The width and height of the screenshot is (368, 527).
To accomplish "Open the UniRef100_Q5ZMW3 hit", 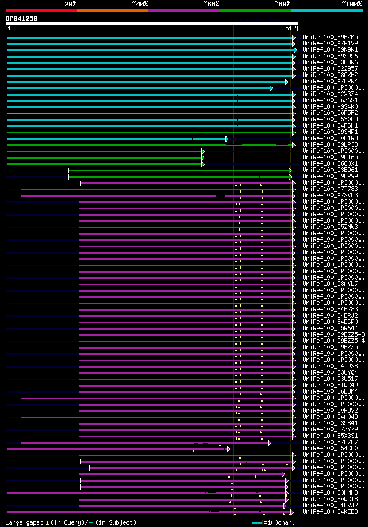I will (330, 227).
